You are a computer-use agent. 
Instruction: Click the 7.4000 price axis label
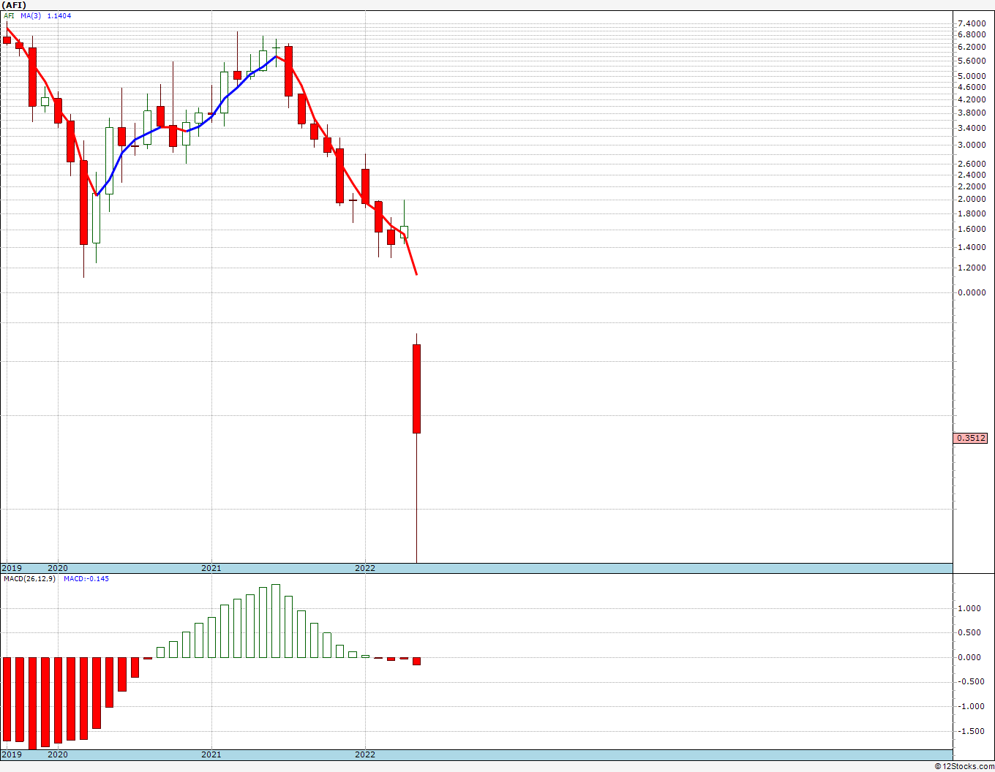tap(971, 23)
